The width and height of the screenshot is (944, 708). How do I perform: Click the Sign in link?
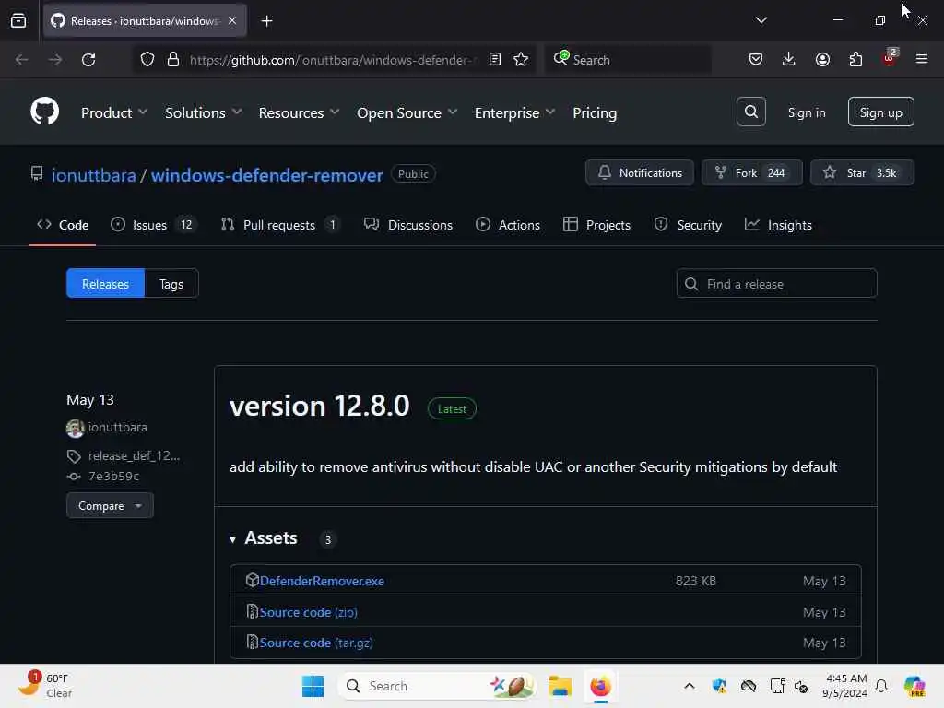pos(807,112)
